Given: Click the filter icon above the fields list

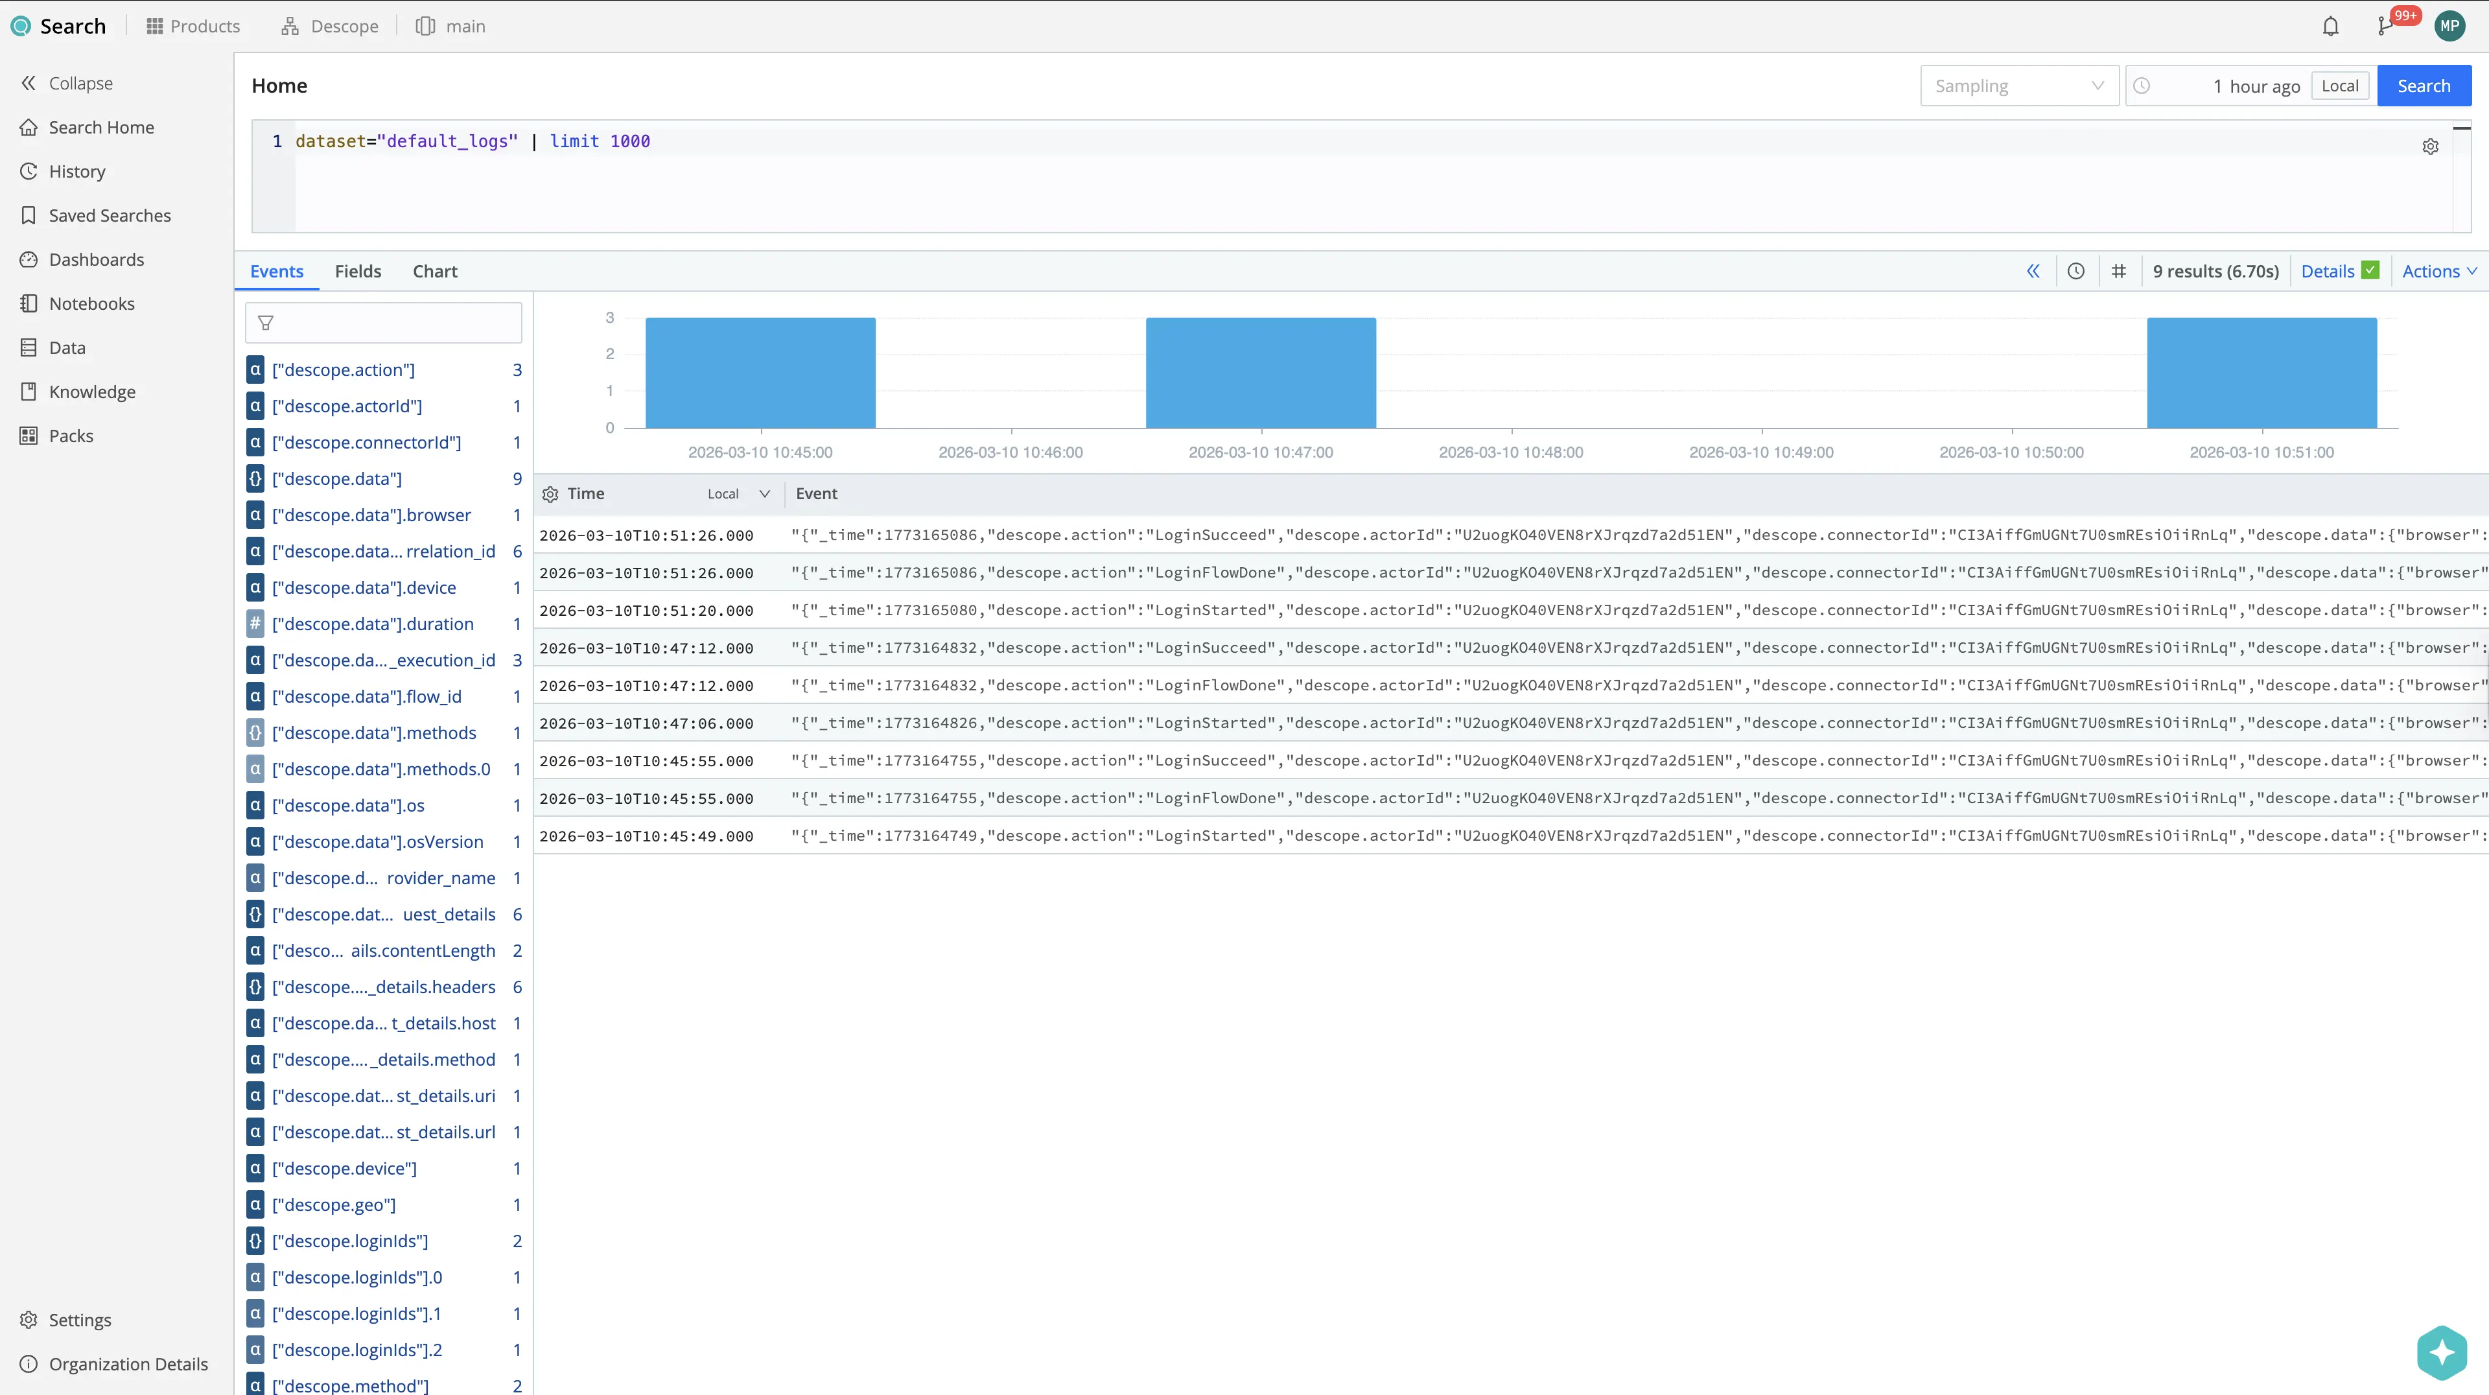Looking at the screenshot, I should 264,322.
